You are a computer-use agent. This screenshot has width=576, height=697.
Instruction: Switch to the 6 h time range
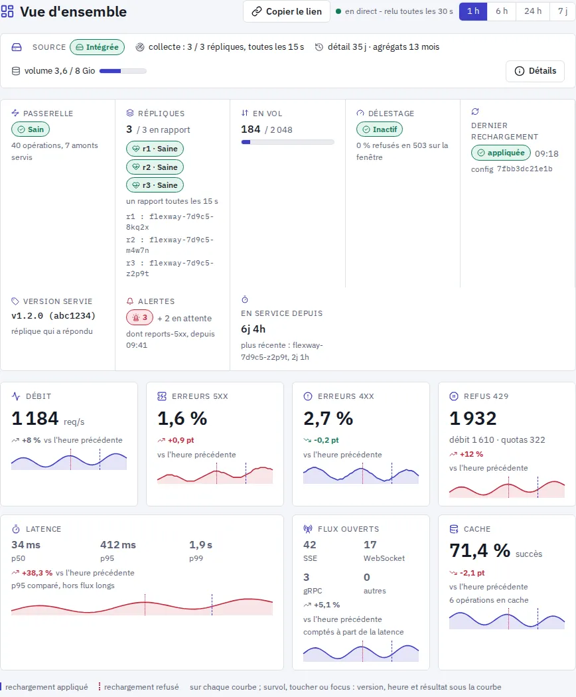pos(501,11)
